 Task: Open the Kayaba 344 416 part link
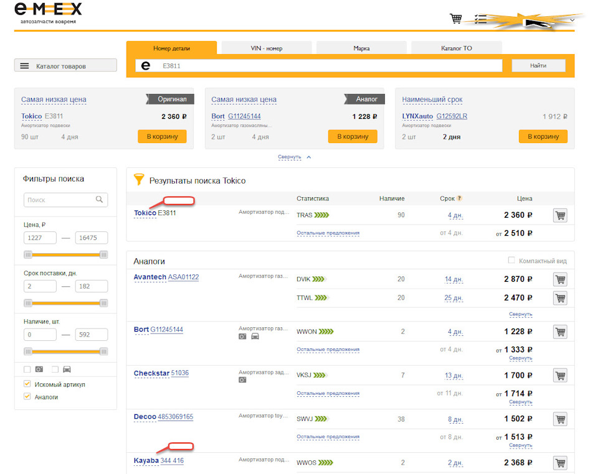[x=172, y=461]
